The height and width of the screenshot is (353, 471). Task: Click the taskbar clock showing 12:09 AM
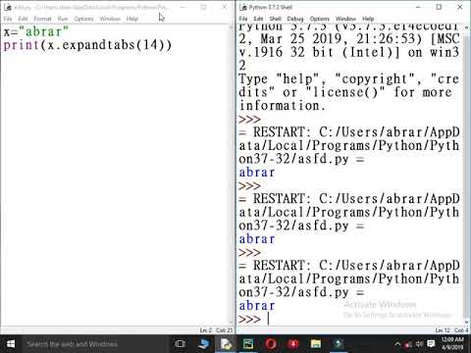(x=452, y=343)
